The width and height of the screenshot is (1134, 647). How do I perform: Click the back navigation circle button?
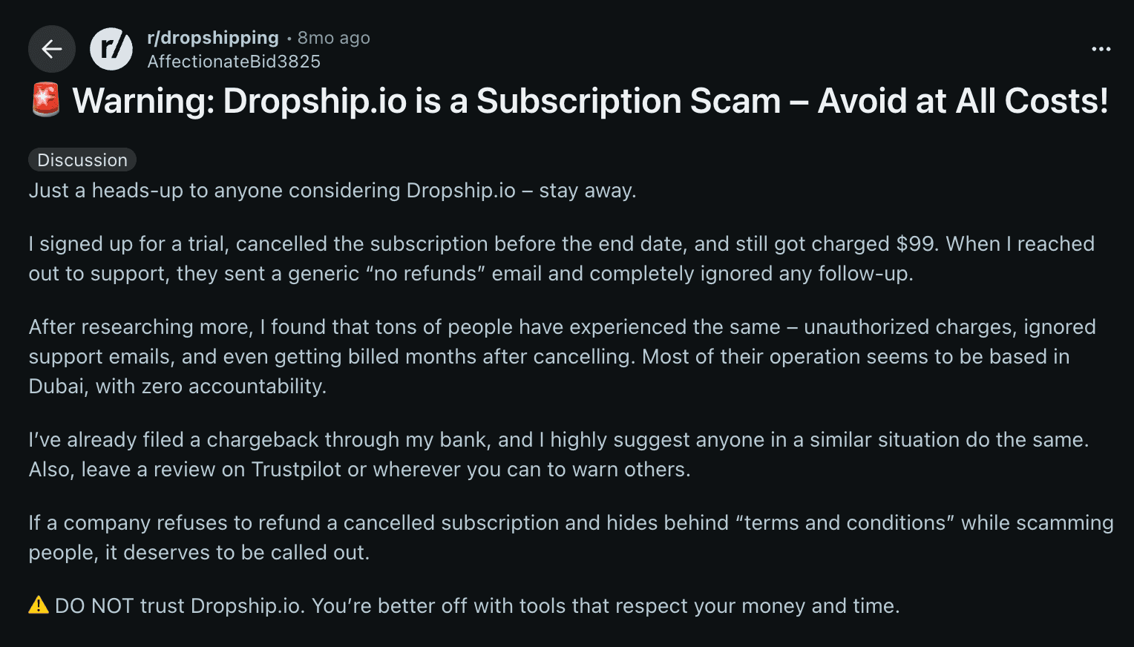pyautogui.click(x=51, y=49)
